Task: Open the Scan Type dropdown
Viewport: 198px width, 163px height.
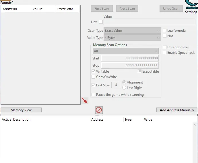Action: pos(132,31)
